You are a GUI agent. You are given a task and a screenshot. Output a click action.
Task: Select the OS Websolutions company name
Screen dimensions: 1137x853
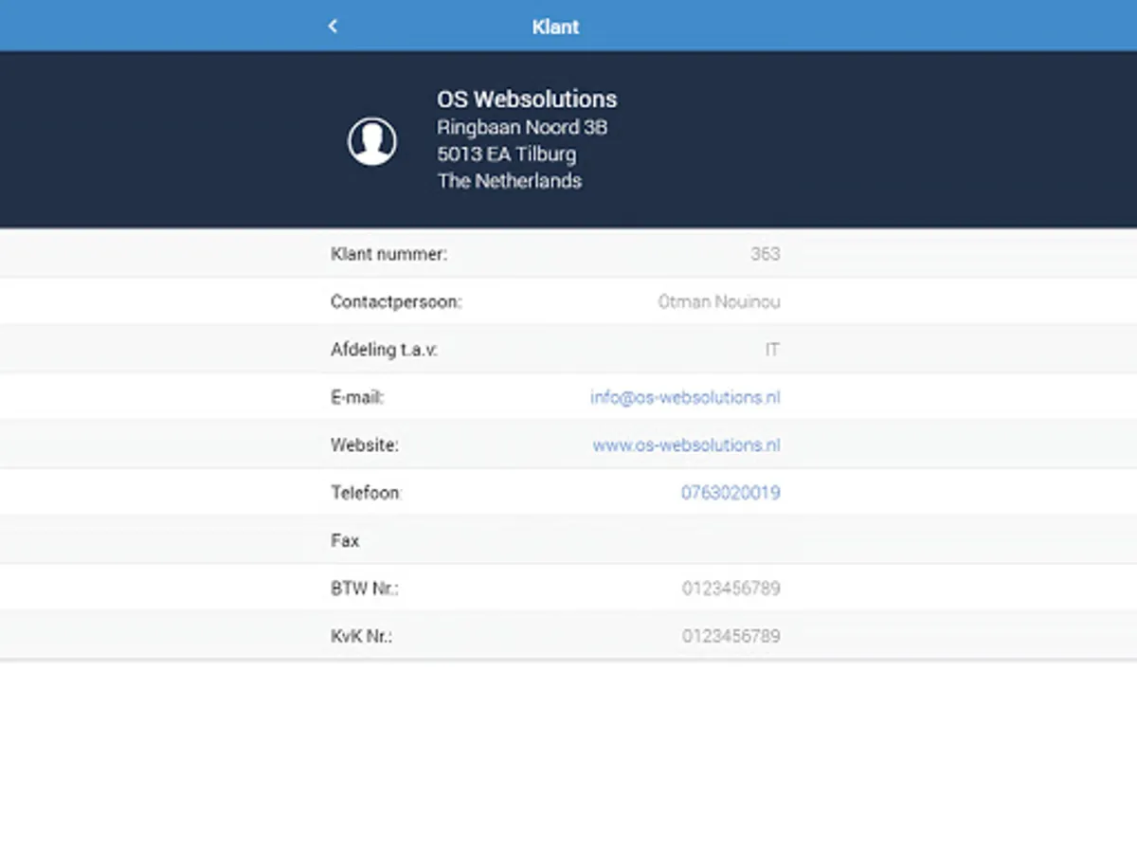click(527, 99)
